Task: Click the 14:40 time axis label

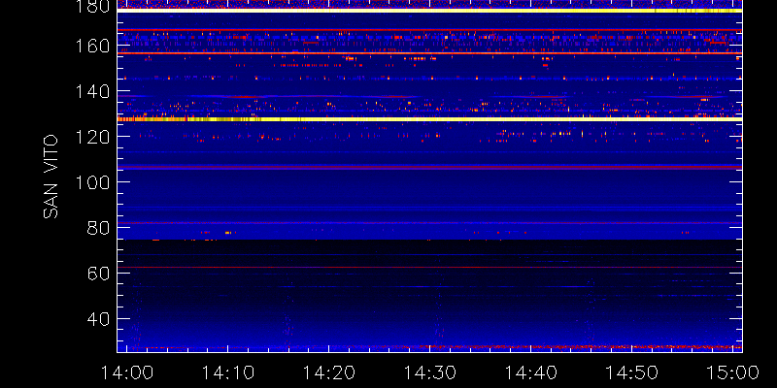Action: tap(530, 372)
